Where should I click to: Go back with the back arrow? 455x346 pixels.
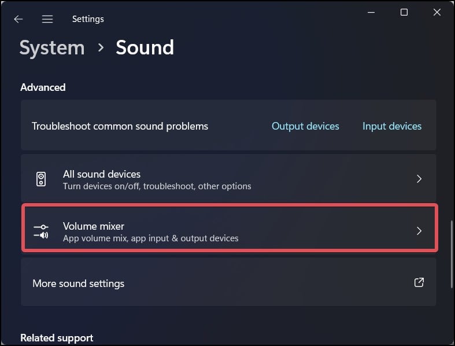(x=19, y=19)
